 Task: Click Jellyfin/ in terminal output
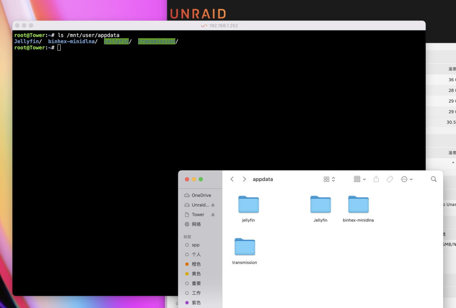coord(28,41)
